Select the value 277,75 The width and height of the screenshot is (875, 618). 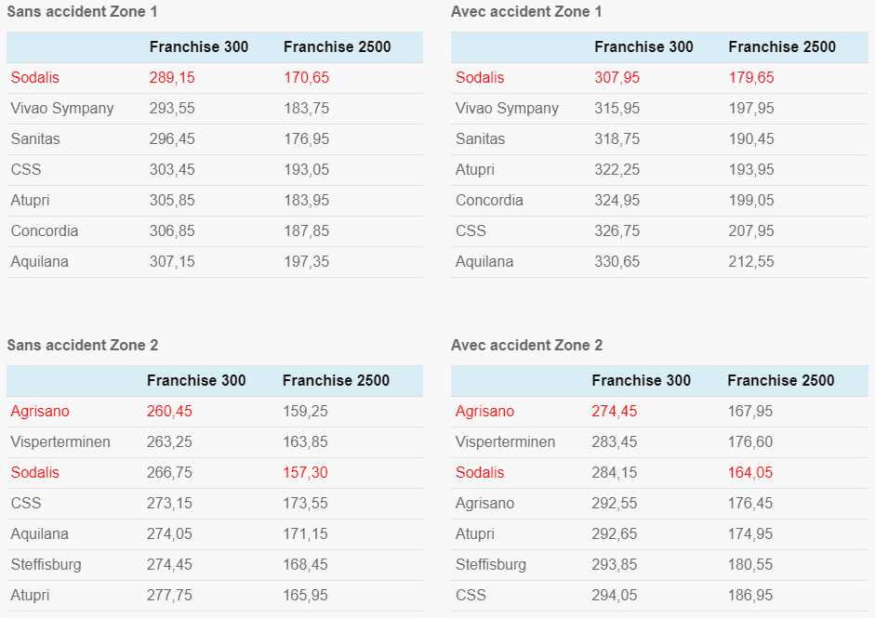tap(169, 595)
